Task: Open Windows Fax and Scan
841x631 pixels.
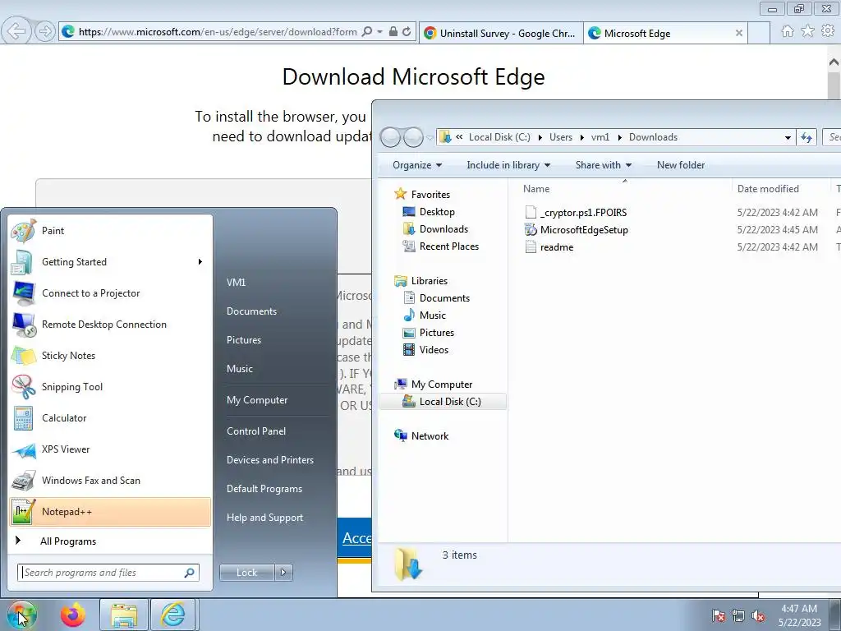Action: pyautogui.click(x=110, y=480)
